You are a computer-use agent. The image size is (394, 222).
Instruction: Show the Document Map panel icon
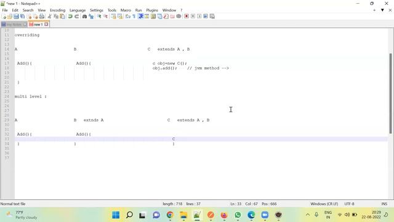coord(153,17)
